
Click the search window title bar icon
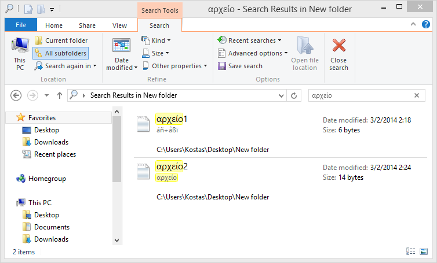(9, 9)
